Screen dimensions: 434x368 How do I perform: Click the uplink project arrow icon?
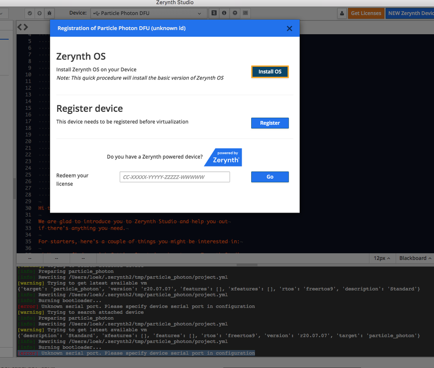coord(40,13)
